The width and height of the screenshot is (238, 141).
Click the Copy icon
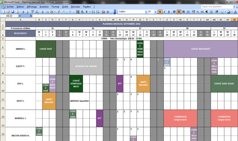47,12
